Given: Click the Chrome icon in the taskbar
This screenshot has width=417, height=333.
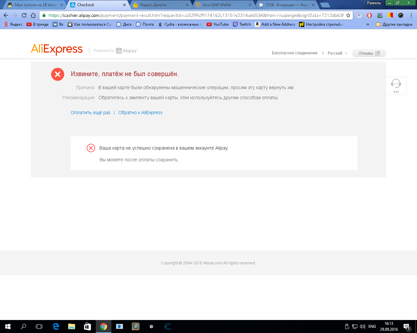Looking at the screenshot, I should tap(104, 326).
